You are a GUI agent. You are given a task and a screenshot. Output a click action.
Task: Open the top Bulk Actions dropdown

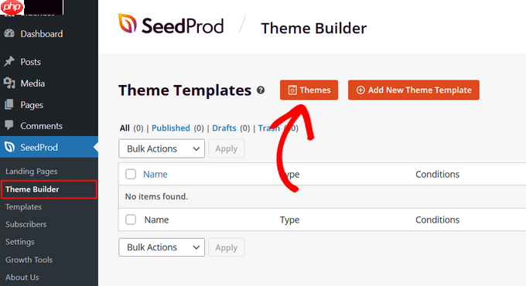tap(162, 148)
